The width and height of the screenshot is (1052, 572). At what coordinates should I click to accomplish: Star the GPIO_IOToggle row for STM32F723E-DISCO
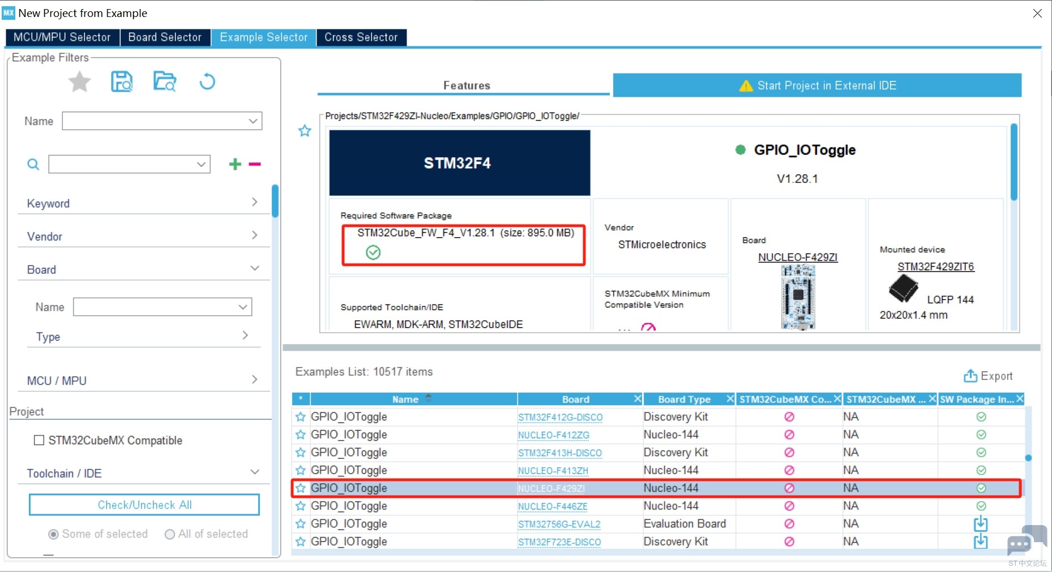point(300,541)
